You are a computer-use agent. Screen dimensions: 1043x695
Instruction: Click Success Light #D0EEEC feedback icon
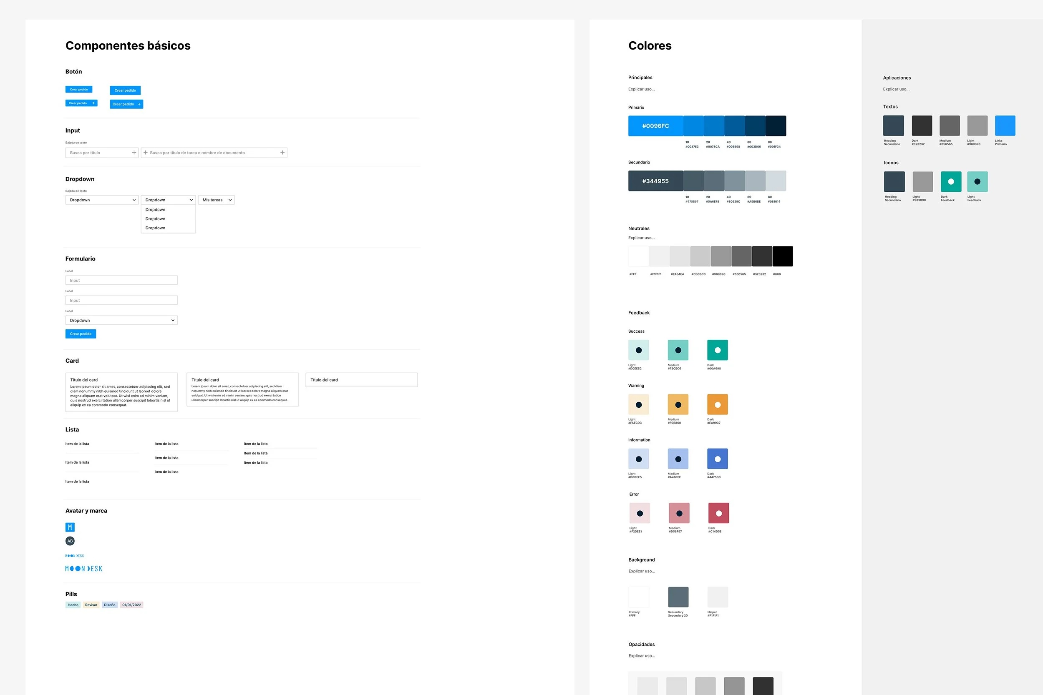pos(639,350)
